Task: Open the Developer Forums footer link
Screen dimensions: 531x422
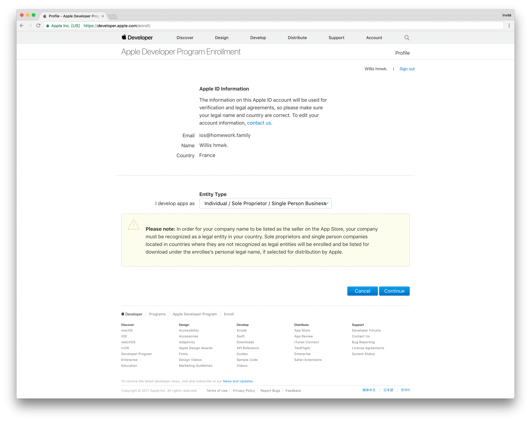Action: click(x=366, y=330)
